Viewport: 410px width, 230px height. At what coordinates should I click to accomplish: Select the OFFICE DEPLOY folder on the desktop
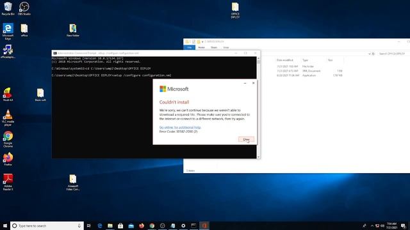(235, 10)
